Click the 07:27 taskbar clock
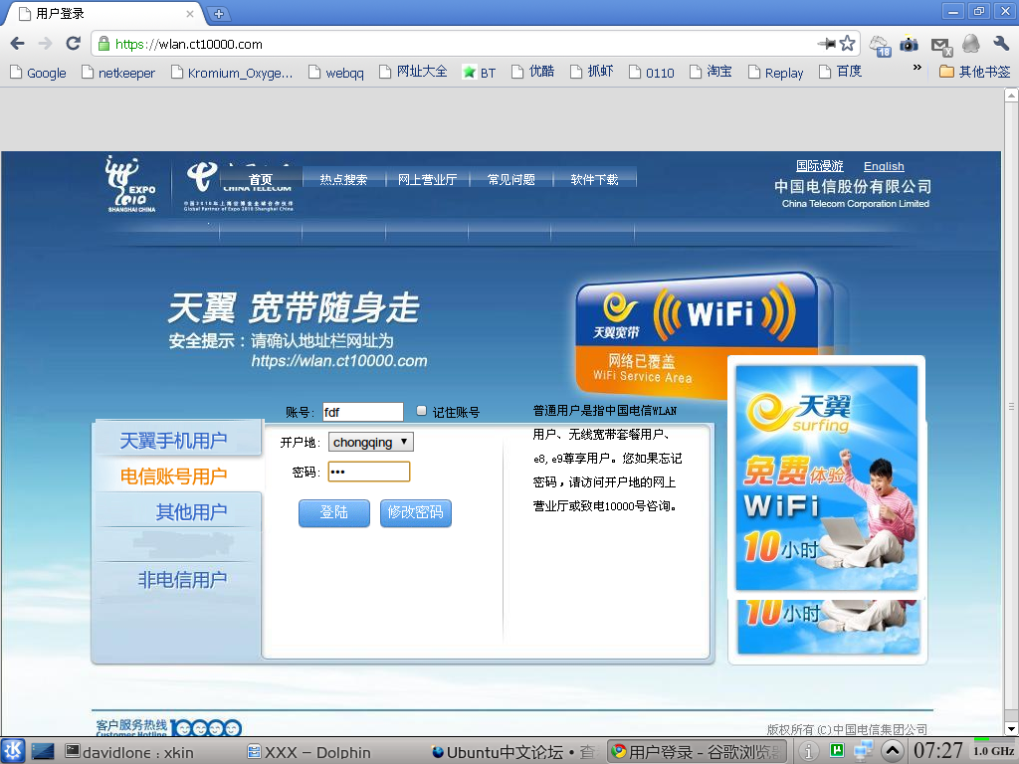 tap(937, 750)
